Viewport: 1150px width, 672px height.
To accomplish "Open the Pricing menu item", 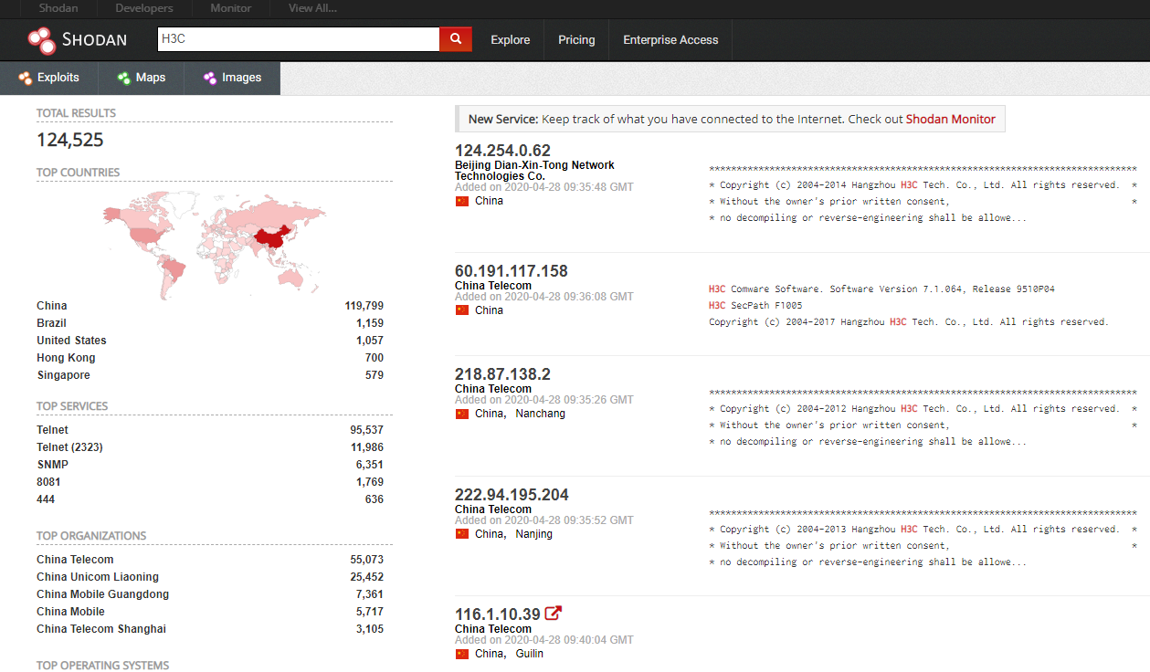I will [x=576, y=40].
